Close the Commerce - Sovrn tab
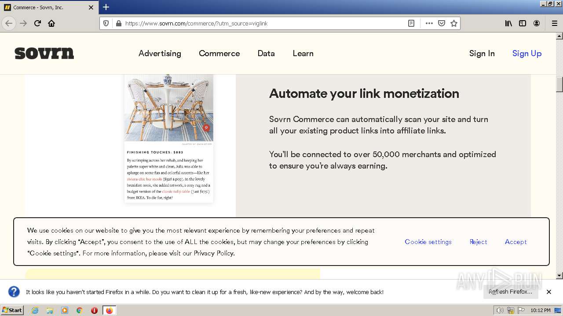This screenshot has height=316, width=563. tap(91, 7)
